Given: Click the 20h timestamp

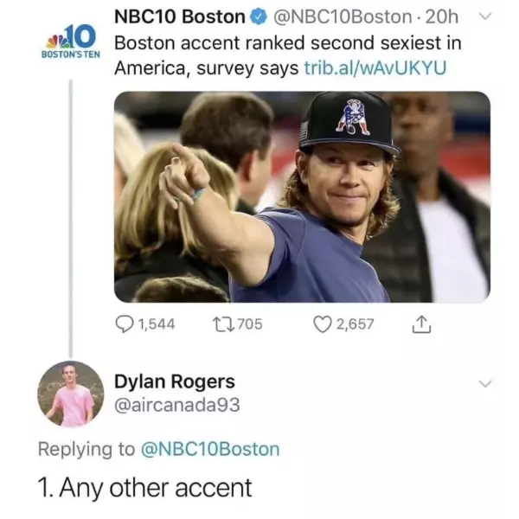Looking at the screenshot, I should coord(442,17).
